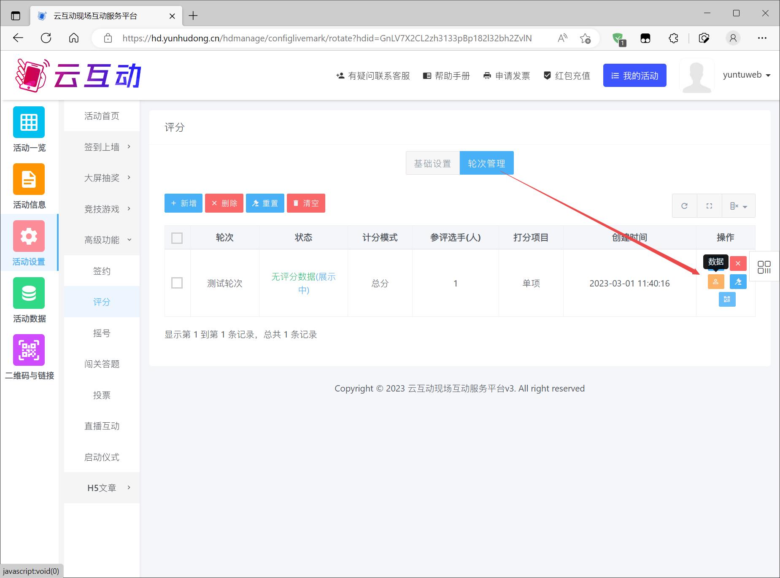Click the 新增 button
This screenshot has width=780, height=578.
[x=184, y=203]
